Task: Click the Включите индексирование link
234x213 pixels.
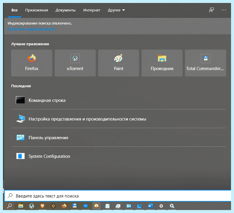Action: pyautogui.click(x=32, y=29)
